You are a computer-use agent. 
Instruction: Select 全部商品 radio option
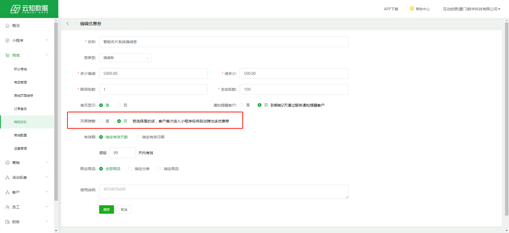click(x=110, y=169)
